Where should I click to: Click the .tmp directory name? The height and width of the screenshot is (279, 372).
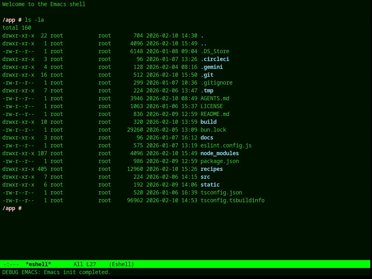point(207,90)
